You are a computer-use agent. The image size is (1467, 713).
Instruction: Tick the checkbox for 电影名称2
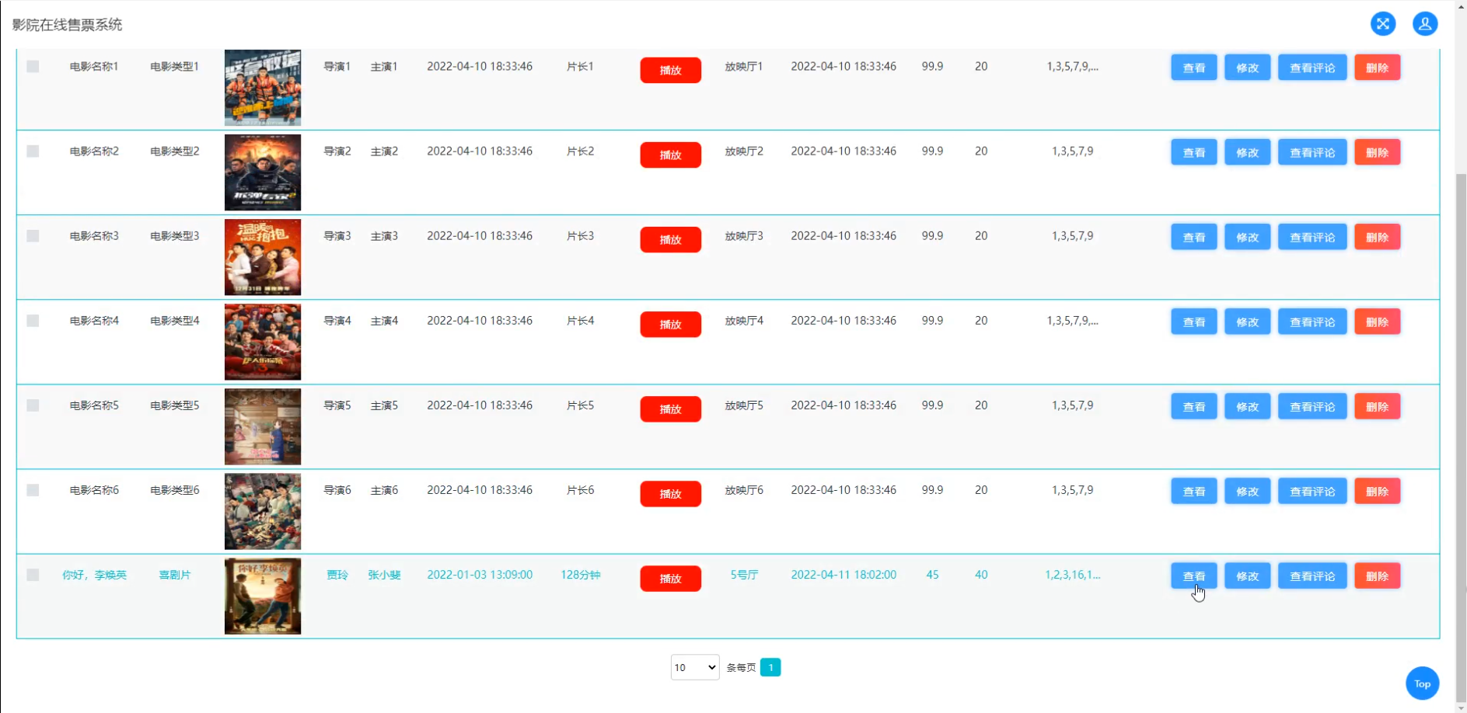click(33, 151)
